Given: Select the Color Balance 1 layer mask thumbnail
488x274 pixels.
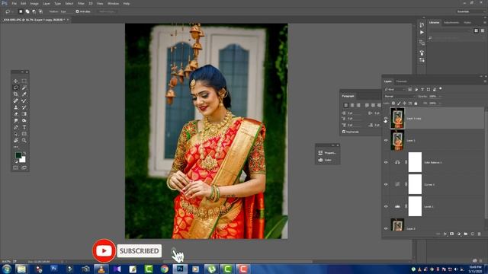Looking at the screenshot, I should [415, 162].
